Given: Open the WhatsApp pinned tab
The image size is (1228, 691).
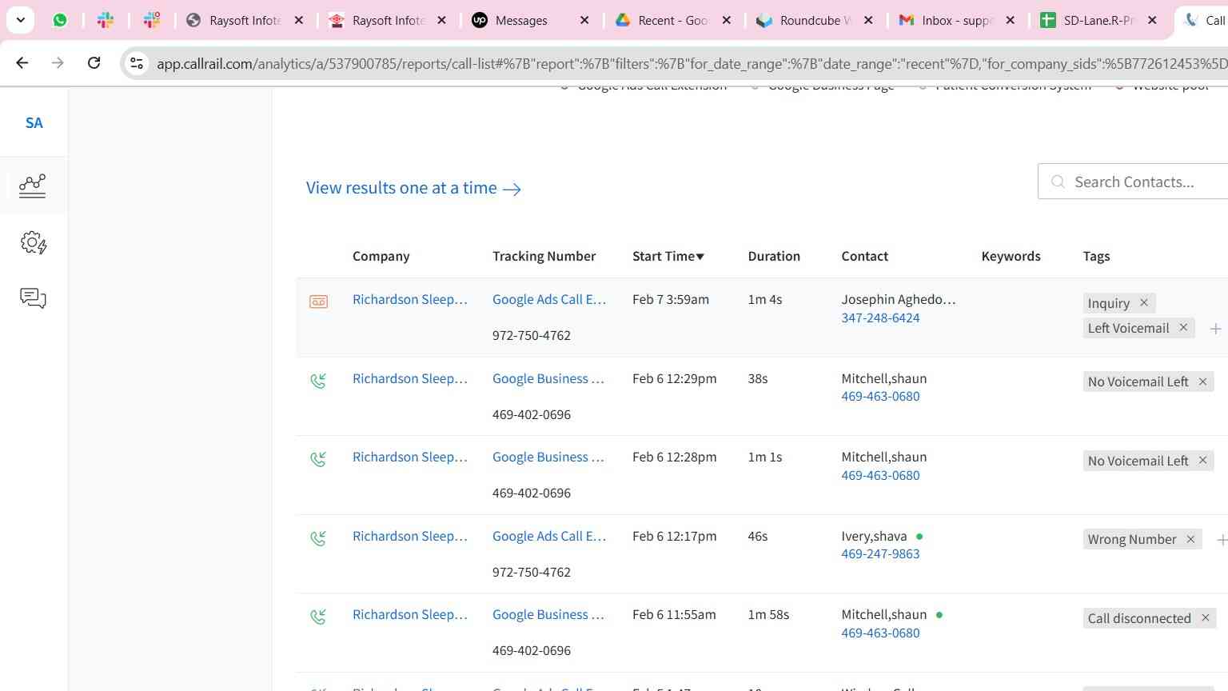Looking at the screenshot, I should [x=60, y=20].
